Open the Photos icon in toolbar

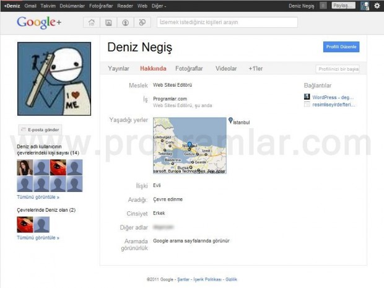pos(108,22)
